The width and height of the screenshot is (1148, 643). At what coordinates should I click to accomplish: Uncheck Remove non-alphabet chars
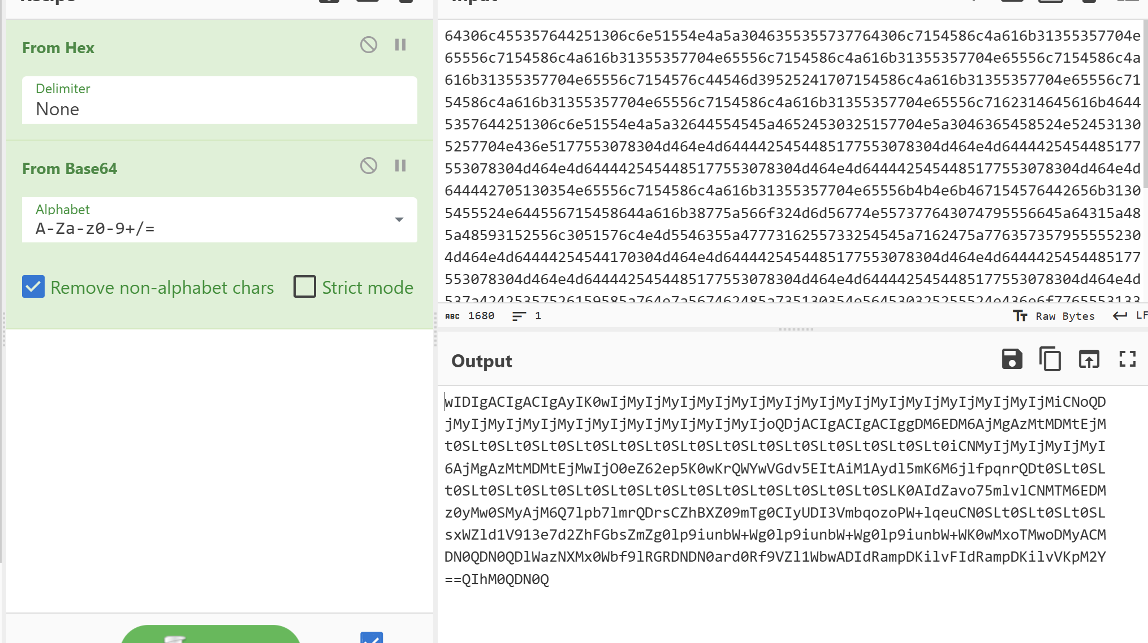point(33,287)
